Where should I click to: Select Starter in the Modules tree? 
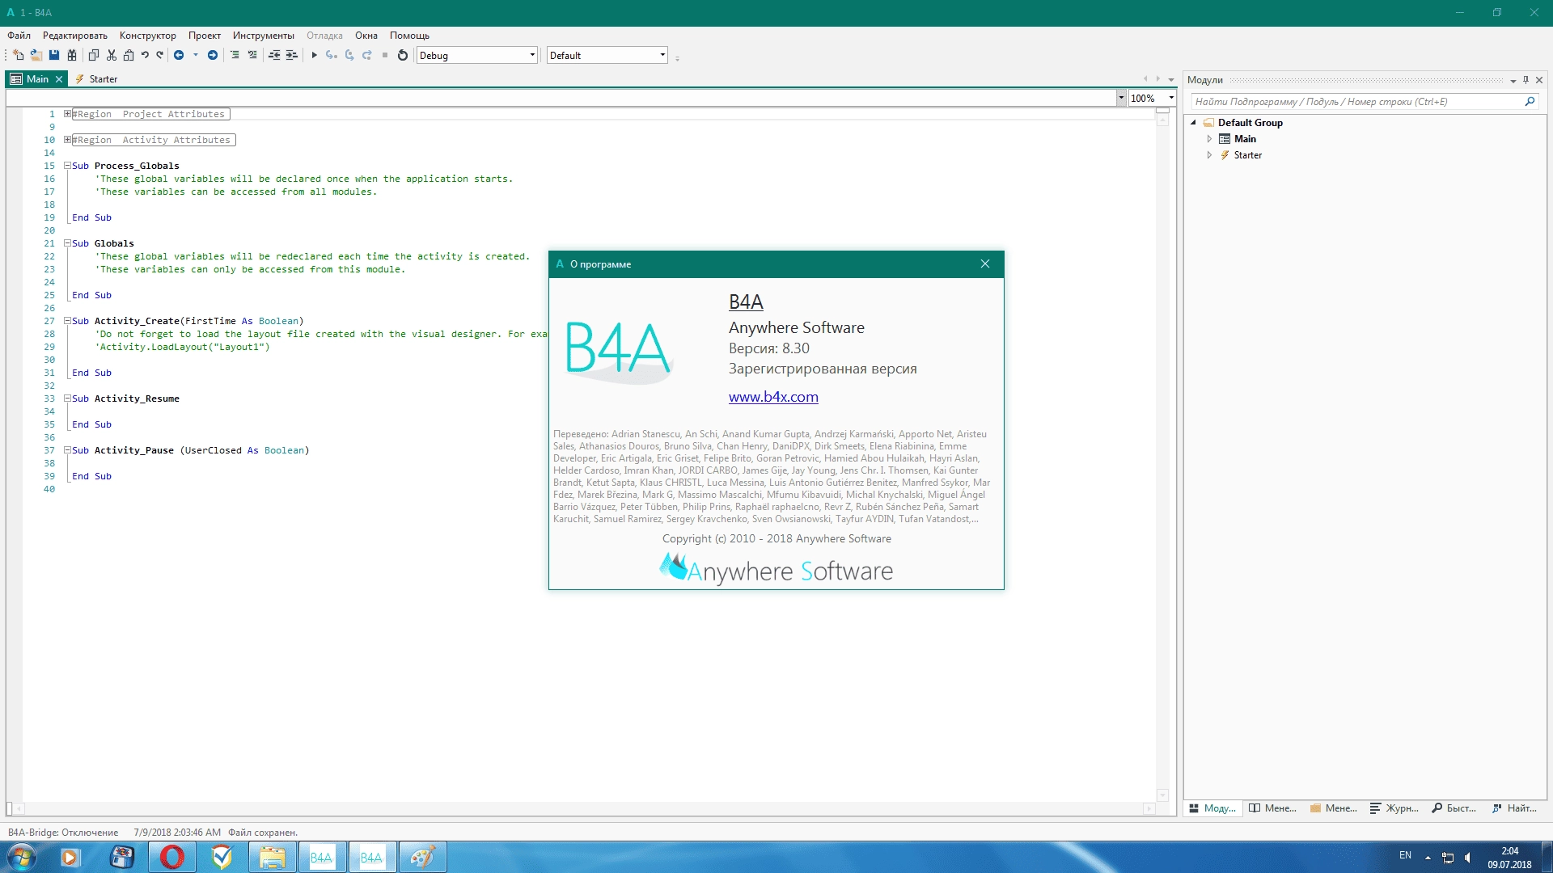(x=1248, y=155)
